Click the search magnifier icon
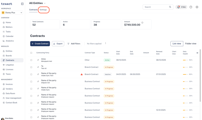The image size is (202, 120). (x=170, y=7)
